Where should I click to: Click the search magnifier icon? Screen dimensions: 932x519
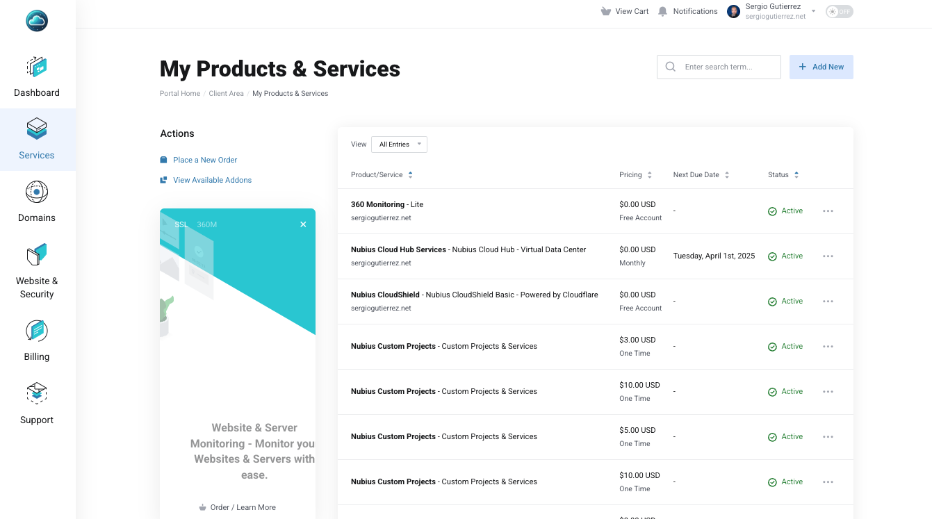tap(671, 67)
